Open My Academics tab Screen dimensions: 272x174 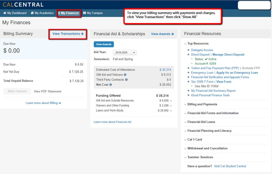42,13
